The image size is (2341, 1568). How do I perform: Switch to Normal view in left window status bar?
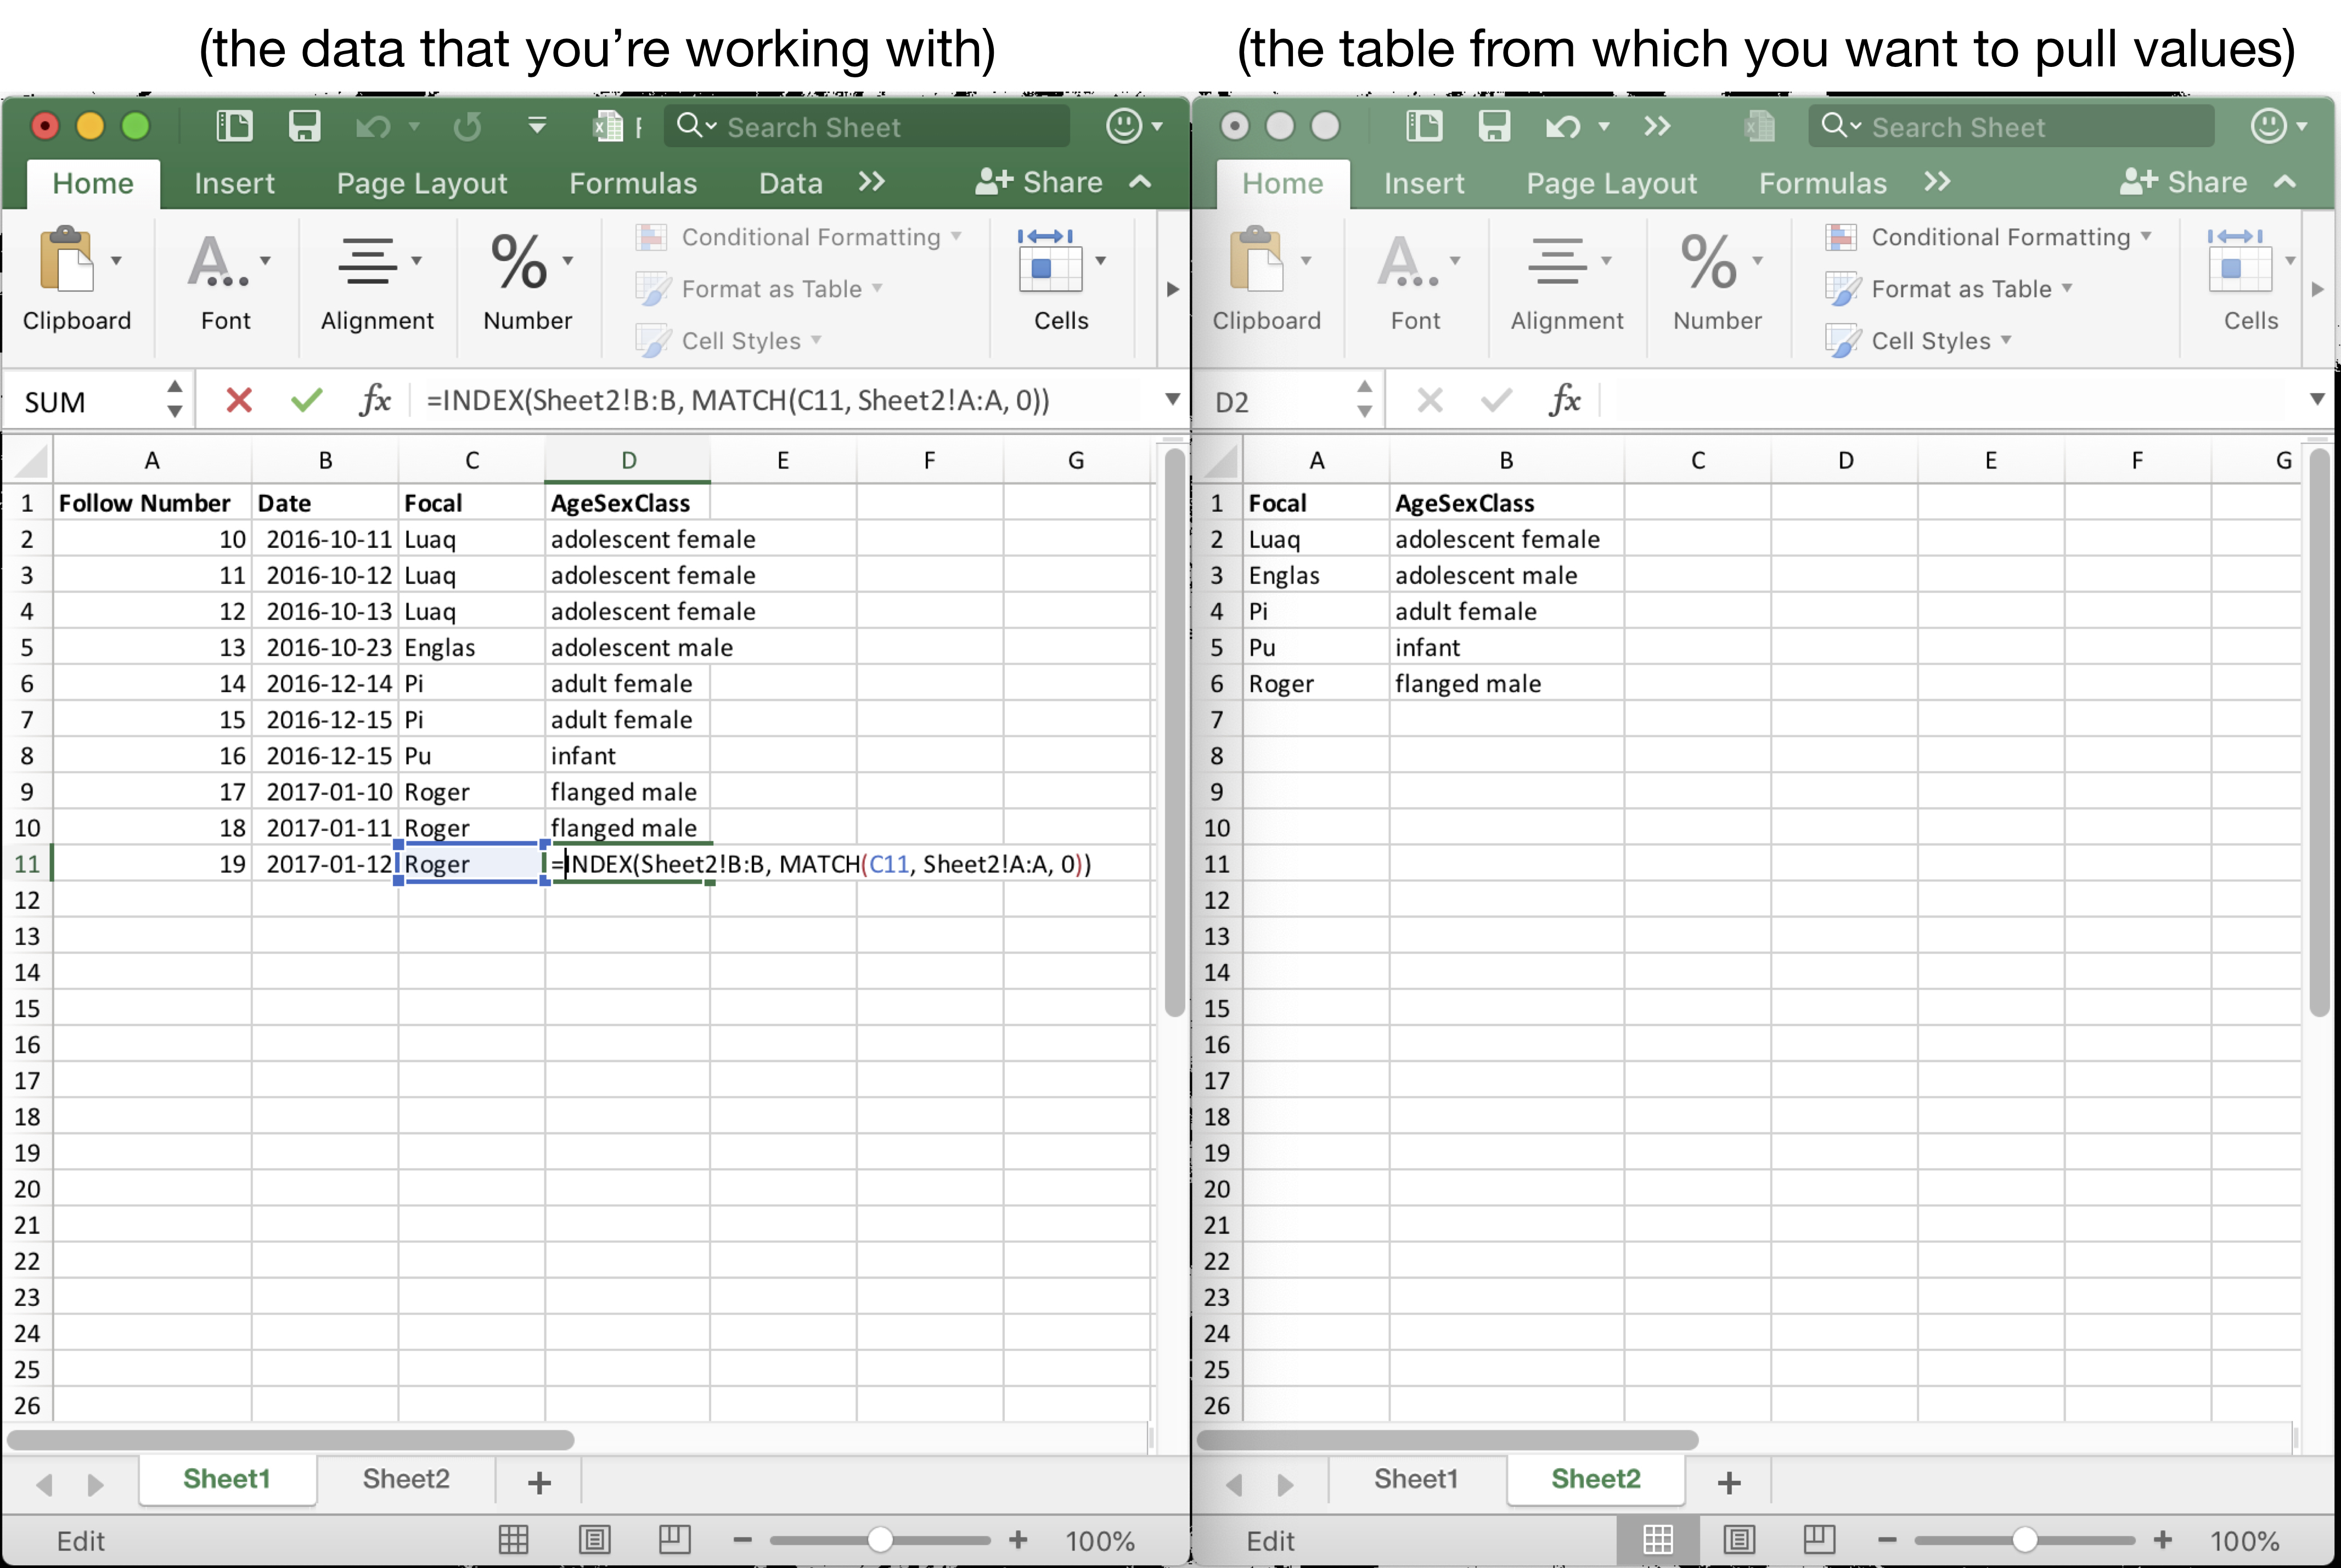click(x=513, y=1540)
